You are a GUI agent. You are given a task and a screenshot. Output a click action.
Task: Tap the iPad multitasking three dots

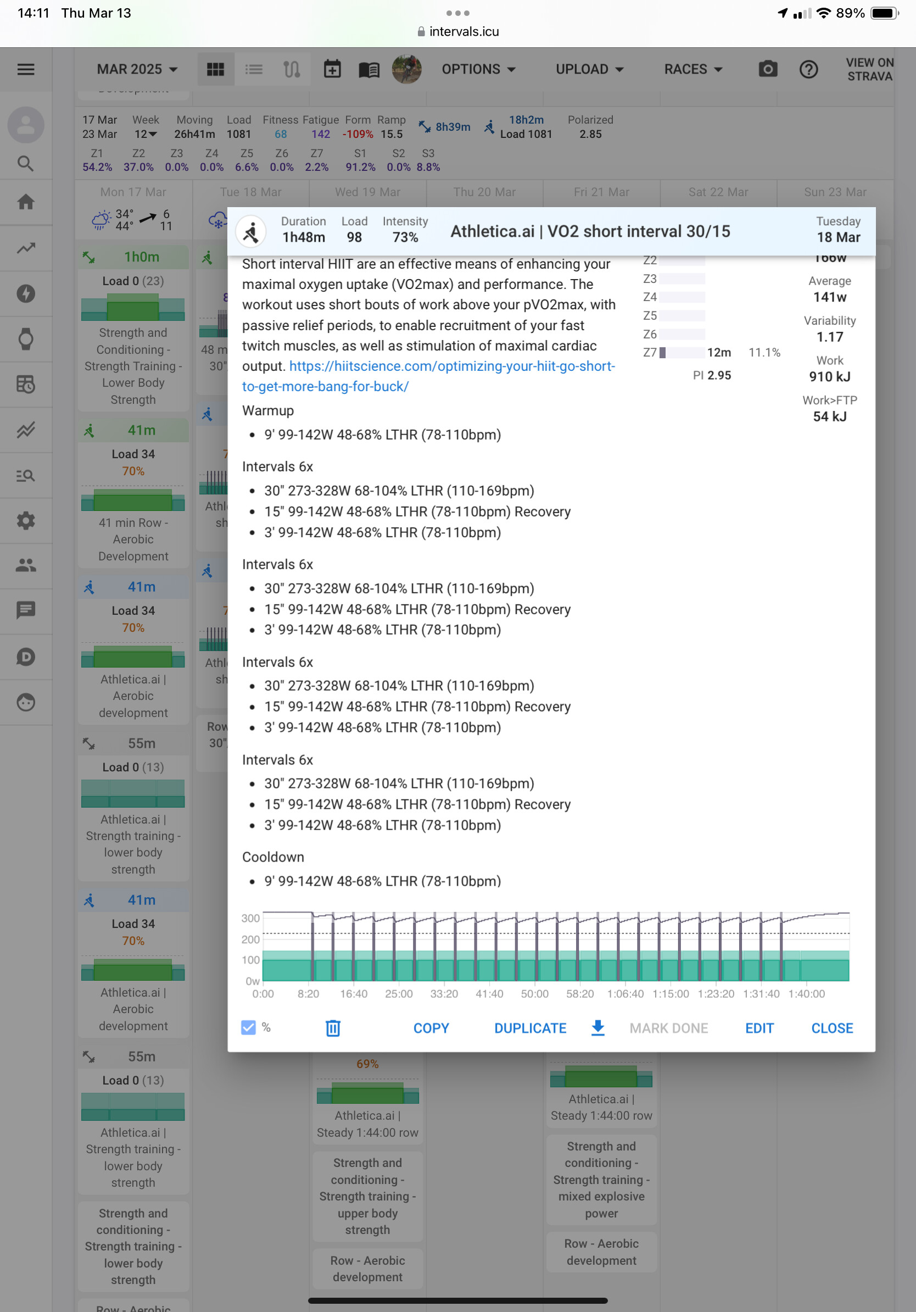click(x=458, y=13)
